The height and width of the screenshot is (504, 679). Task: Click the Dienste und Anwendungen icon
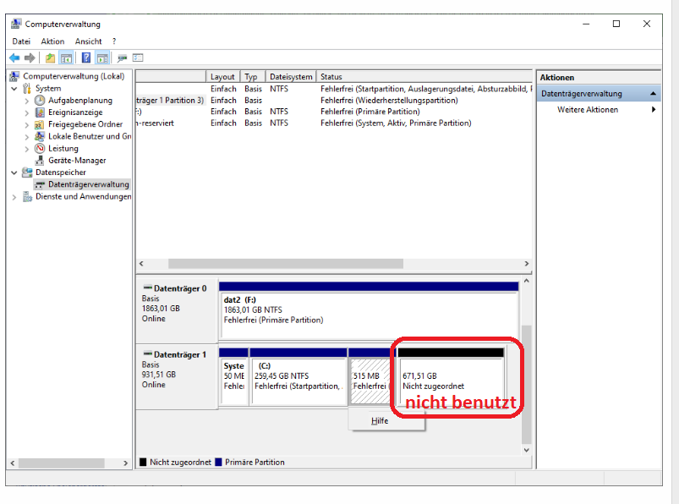click(x=27, y=197)
